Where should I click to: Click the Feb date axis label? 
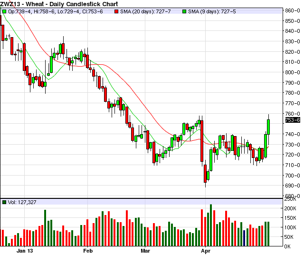(x=88, y=251)
